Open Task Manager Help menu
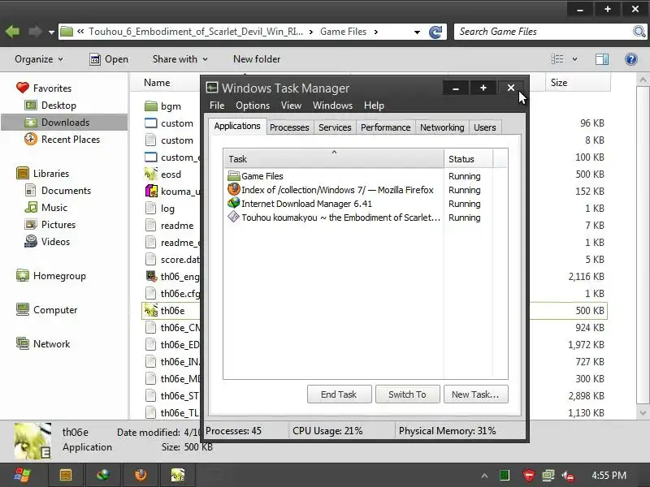 [374, 106]
